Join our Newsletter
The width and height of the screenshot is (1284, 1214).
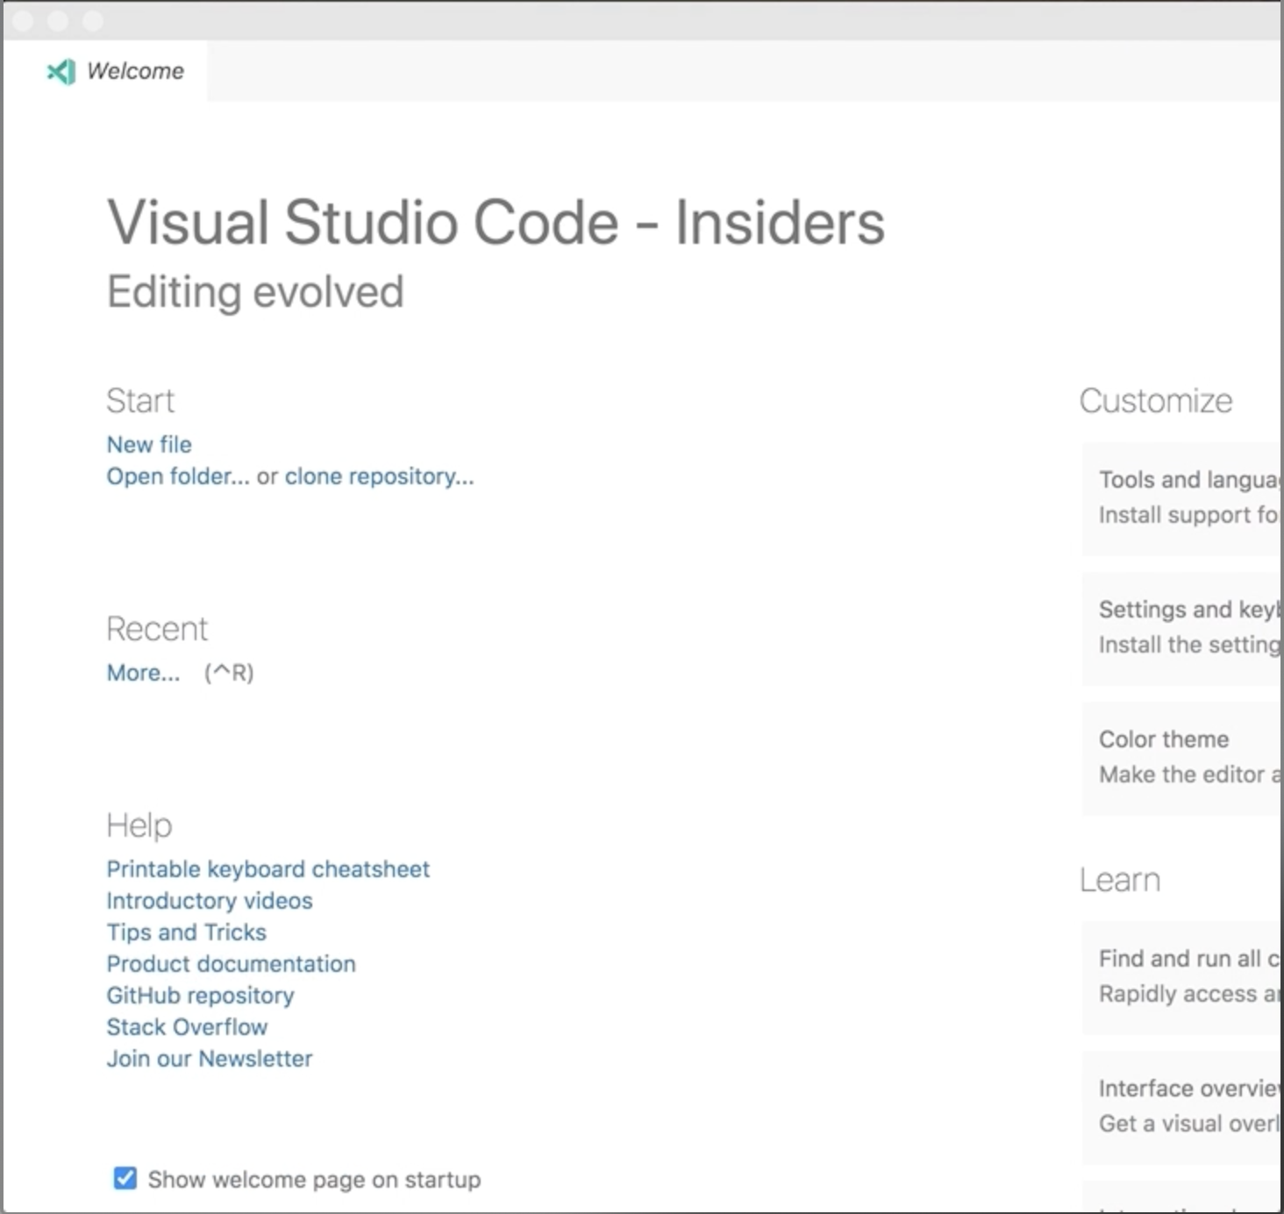point(209,1059)
